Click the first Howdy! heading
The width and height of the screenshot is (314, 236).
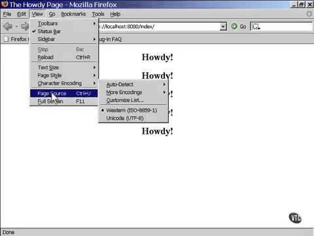(x=157, y=57)
